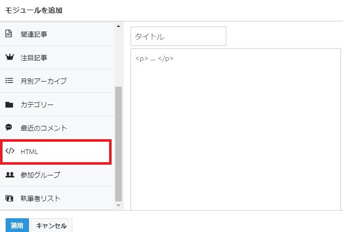Click the キャンセル button
The width and height of the screenshot is (343, 232).
[x=51, y=225]
